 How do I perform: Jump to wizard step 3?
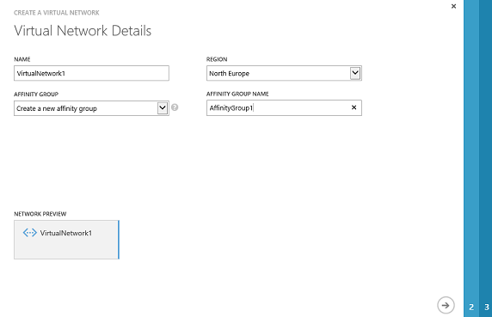[486, 307]
